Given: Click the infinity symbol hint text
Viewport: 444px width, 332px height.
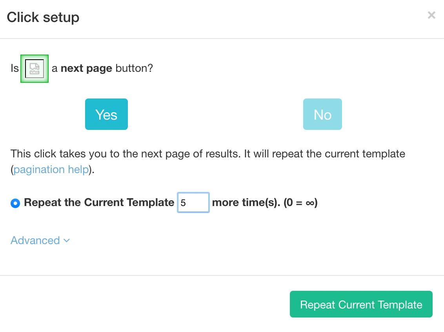Looking at the screenshot, I should pos(310,203).
